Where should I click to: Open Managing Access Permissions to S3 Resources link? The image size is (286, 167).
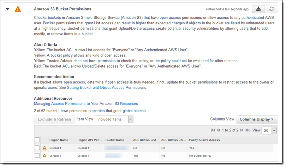pyautogui.click(x=86, y=104)
